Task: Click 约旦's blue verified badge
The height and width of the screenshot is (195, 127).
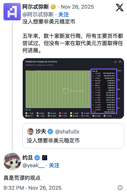Action: coord(37,158)
